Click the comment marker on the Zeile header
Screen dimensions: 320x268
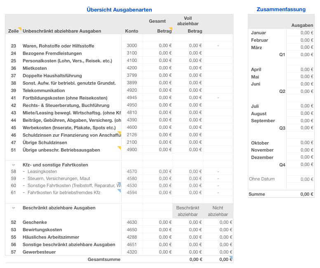(x=19, y=29)
